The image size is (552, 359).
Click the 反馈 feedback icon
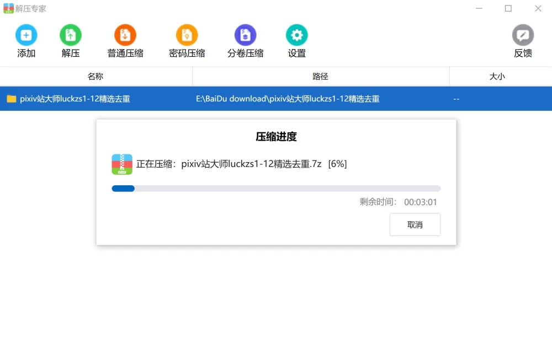pos(523,35)
